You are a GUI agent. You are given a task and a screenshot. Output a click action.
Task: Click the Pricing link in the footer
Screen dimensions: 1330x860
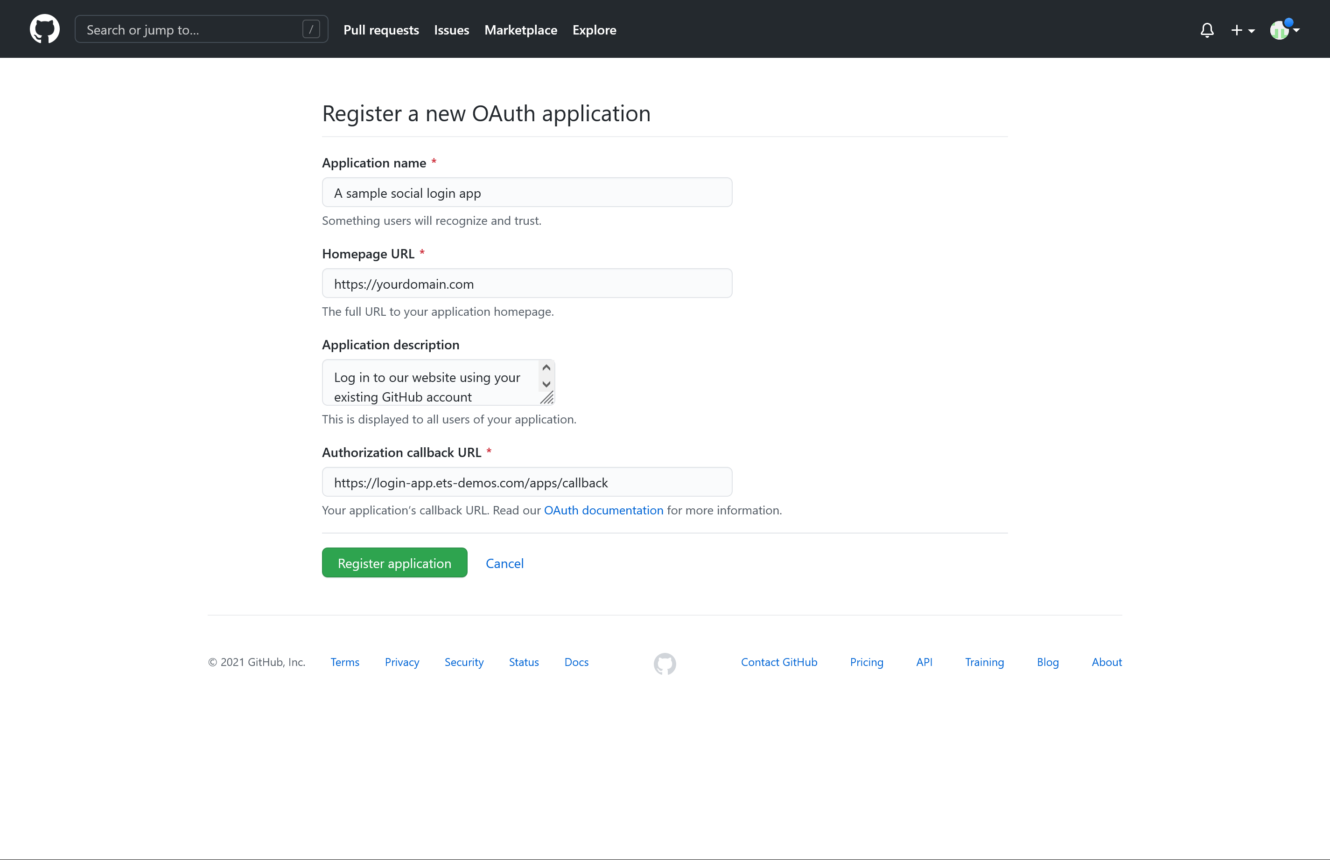pos(866,662)
